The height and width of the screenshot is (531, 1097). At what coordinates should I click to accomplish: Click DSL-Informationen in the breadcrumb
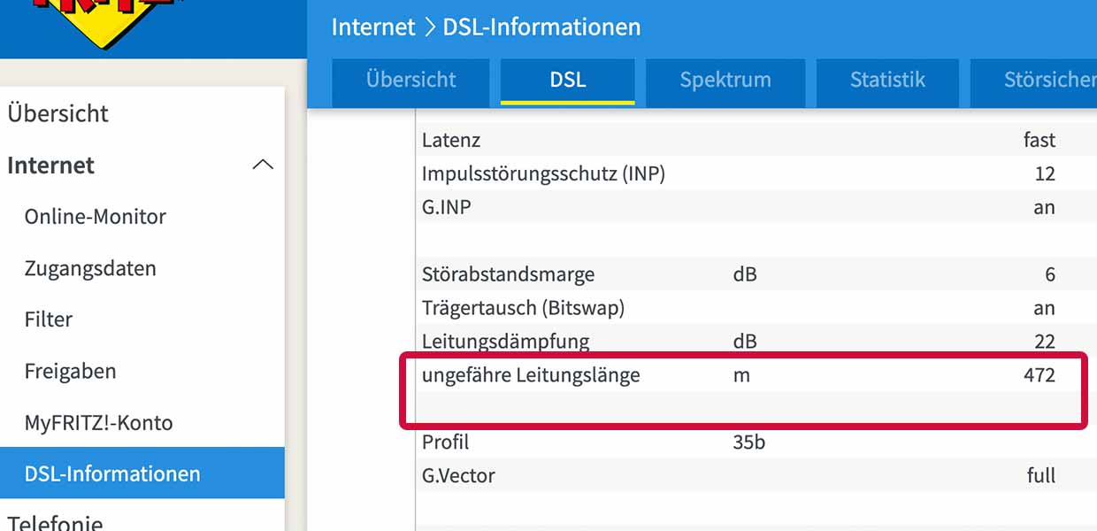pos(541,27)
